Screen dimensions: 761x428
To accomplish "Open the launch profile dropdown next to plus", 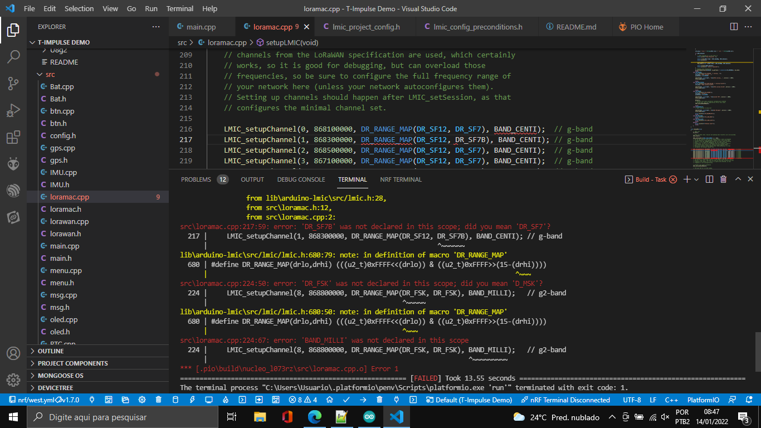I will (696, 179).
